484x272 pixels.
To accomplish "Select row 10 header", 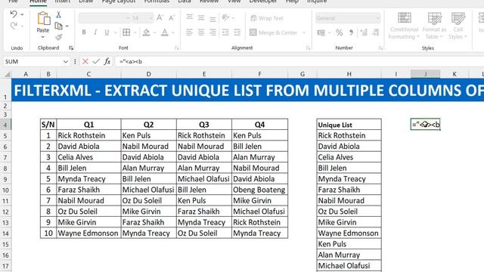I will [x=5, y=190].
